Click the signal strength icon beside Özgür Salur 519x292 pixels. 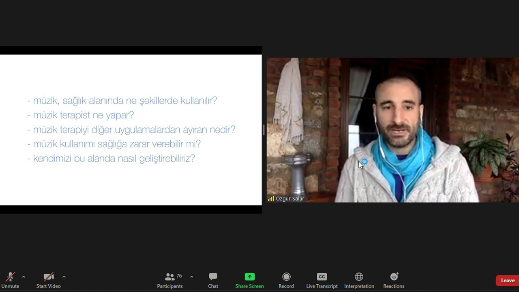(x=270, y=199)
